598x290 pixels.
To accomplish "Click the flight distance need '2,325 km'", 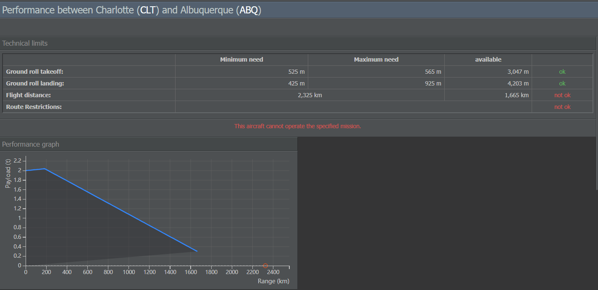I will tap(310, 95).
